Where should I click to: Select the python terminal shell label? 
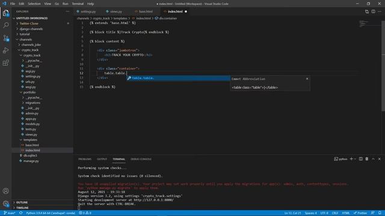pos(340,159)
